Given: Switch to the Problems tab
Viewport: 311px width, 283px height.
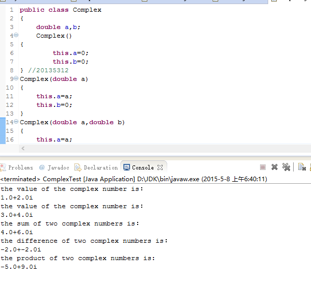Looking at the screenshot, I should click(x=17, y=167).
